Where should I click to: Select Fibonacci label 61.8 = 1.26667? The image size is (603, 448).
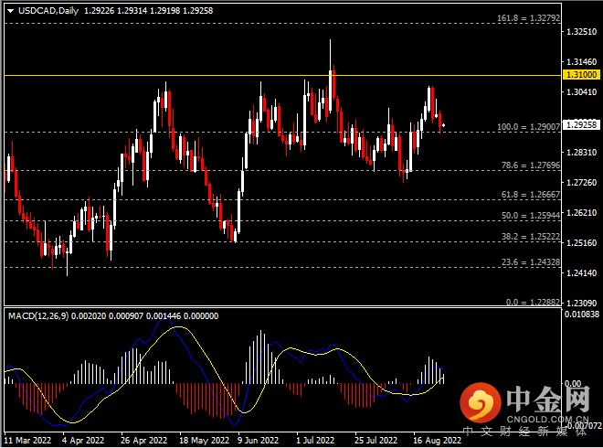pos(530,195)
